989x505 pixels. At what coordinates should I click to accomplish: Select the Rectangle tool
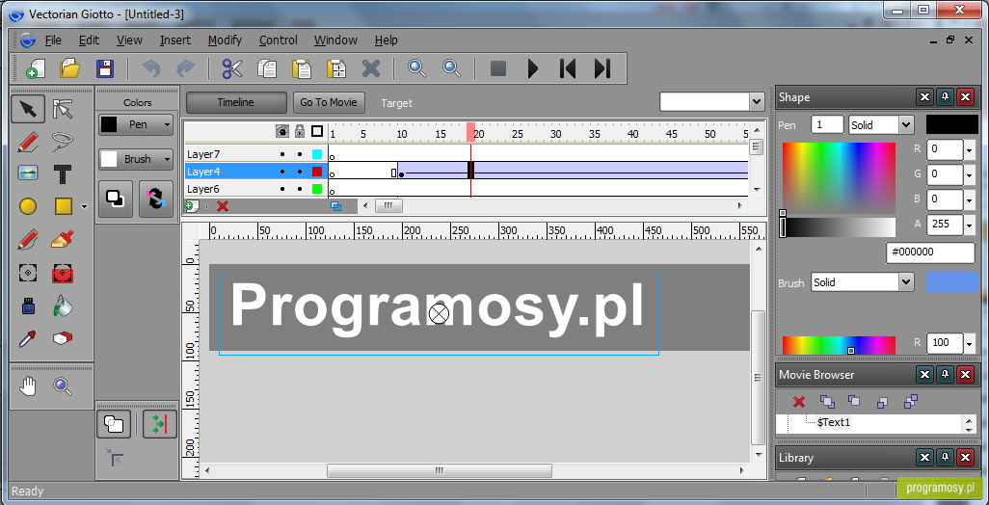[x=63, y=206]
